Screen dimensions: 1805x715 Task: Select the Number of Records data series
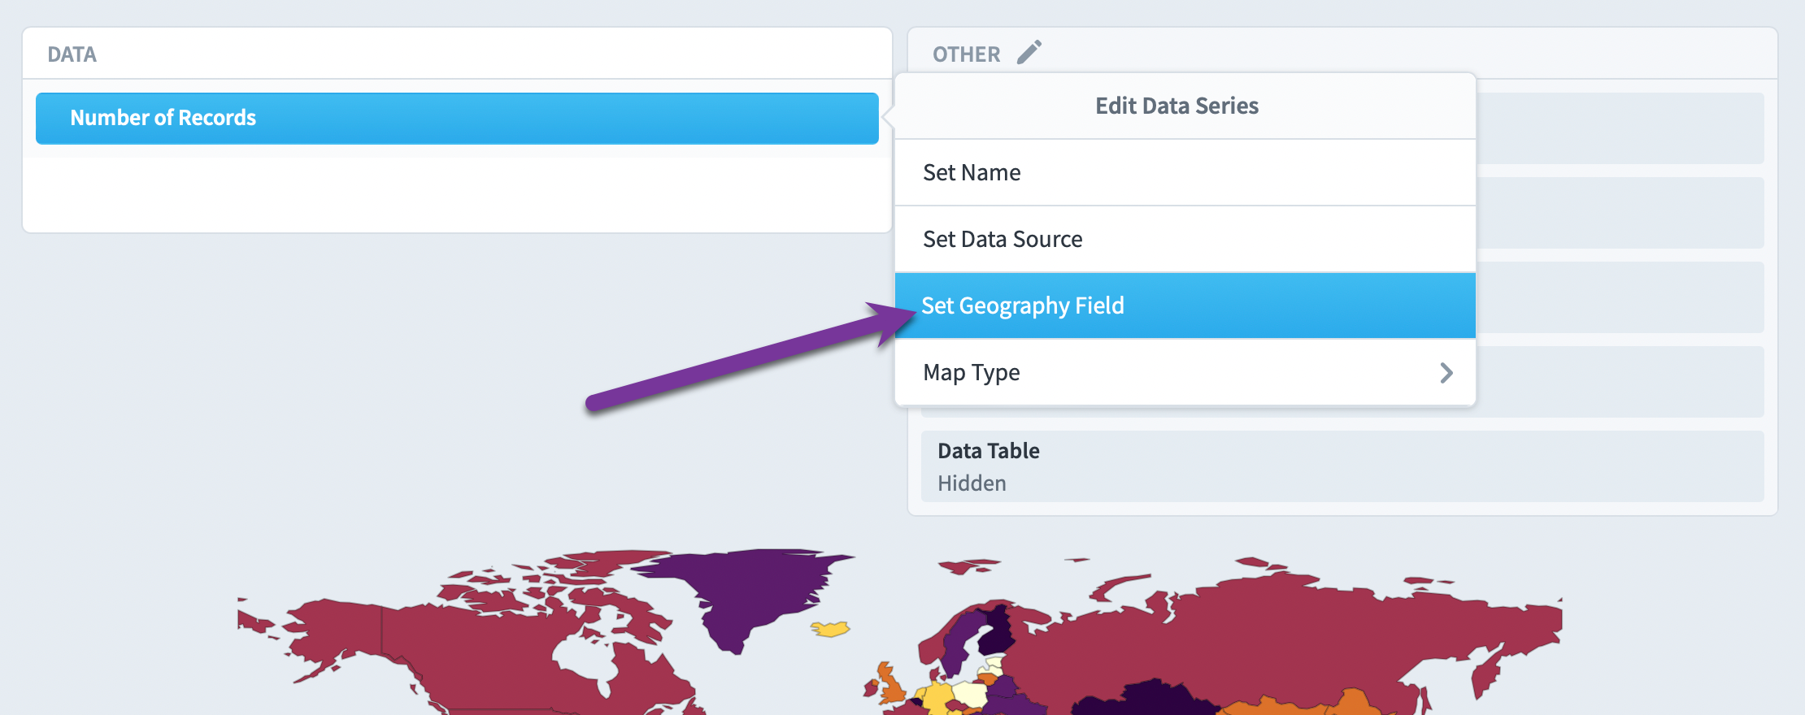pos(457,118)
